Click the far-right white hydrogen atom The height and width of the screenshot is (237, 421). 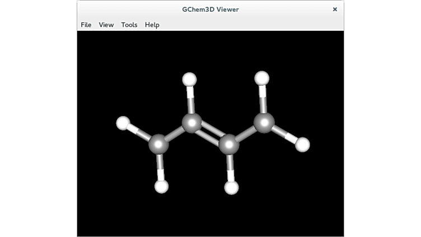pyautogui.click(x=302, y=145)
